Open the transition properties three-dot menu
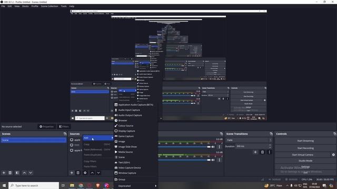This screenshot has width=337, height=189. click(x=269, y=152)
